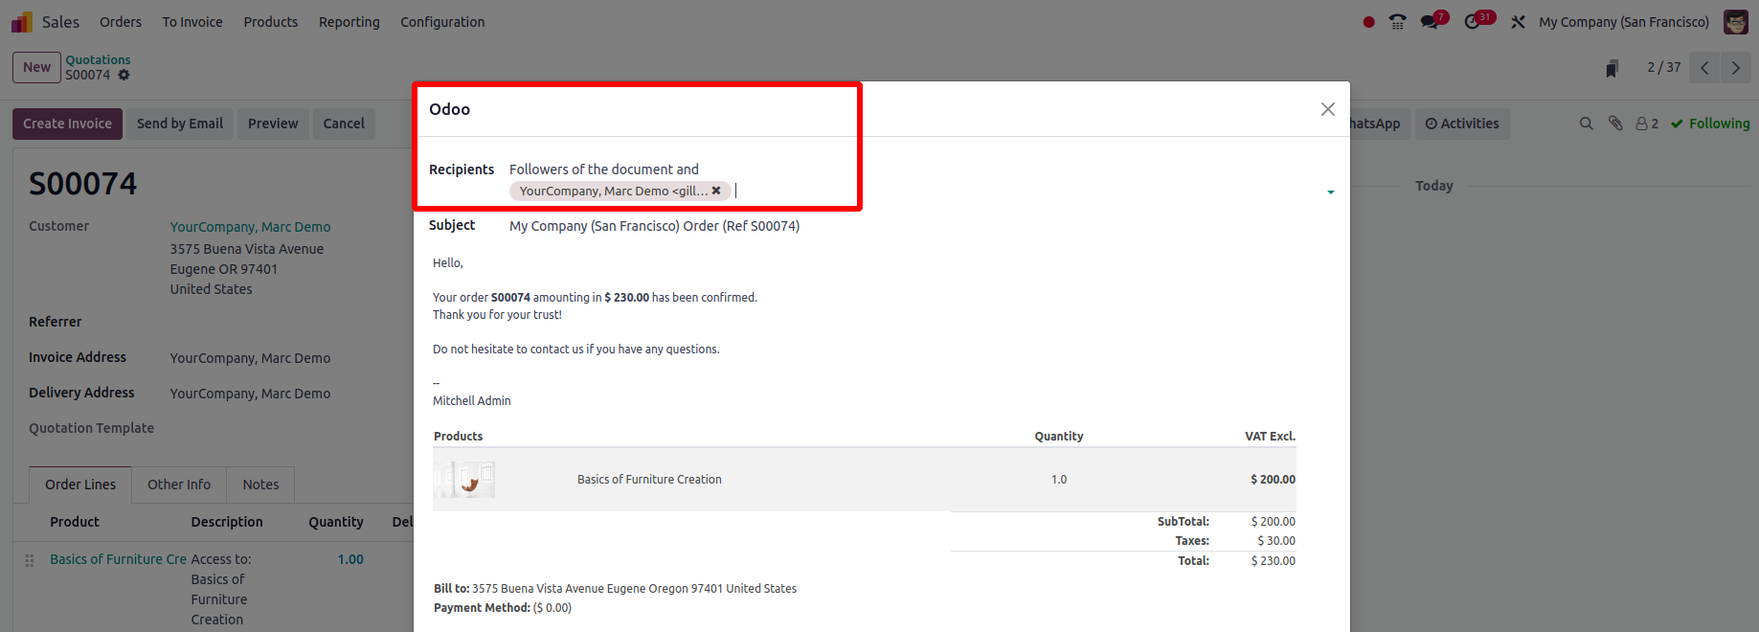Open the conversations messages icon

click(1431, 22)
